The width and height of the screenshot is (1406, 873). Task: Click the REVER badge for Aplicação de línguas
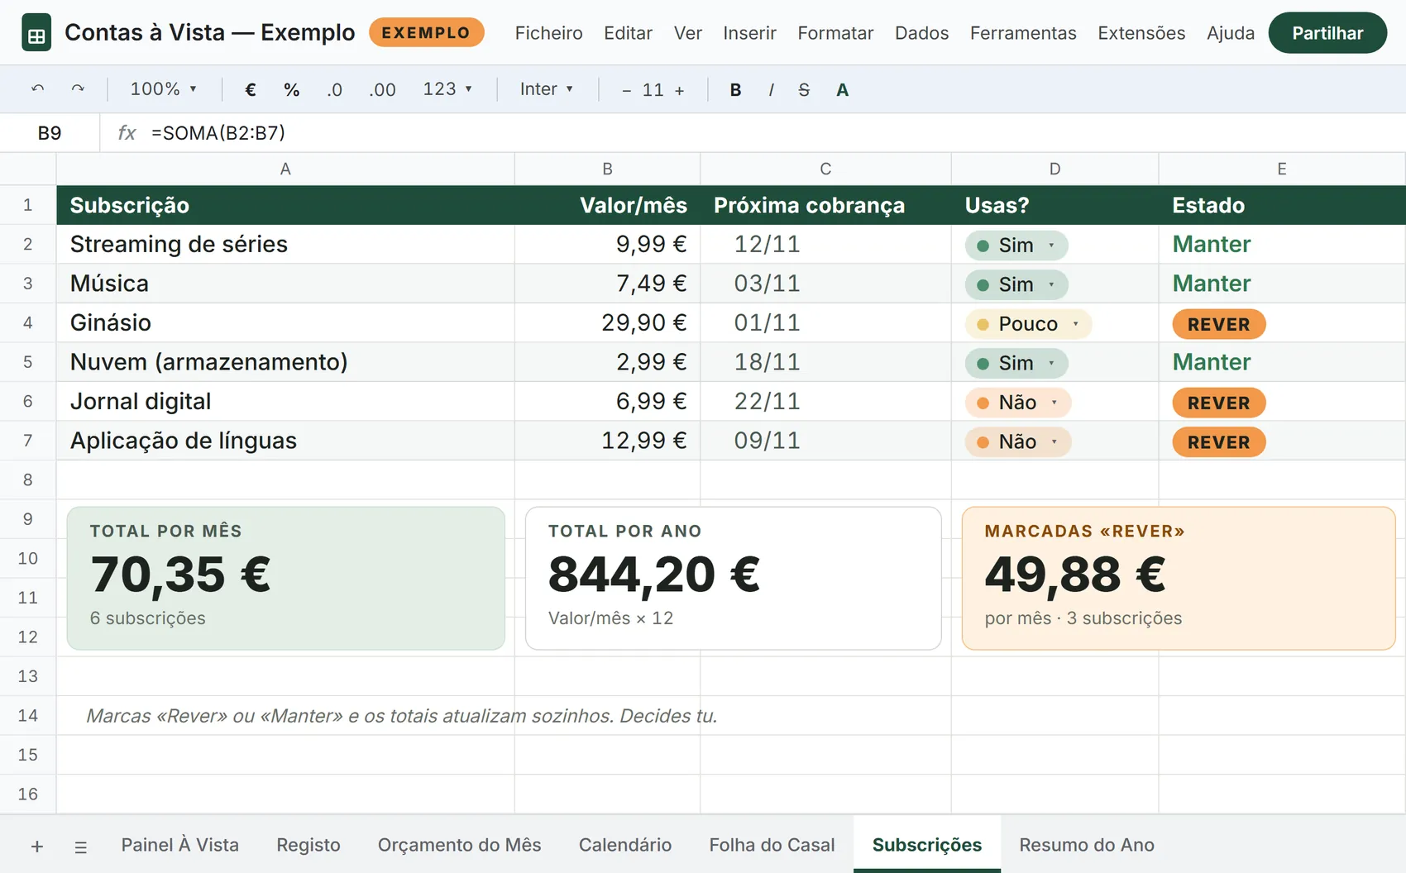pyautogui.click(x=1219, y=441)
